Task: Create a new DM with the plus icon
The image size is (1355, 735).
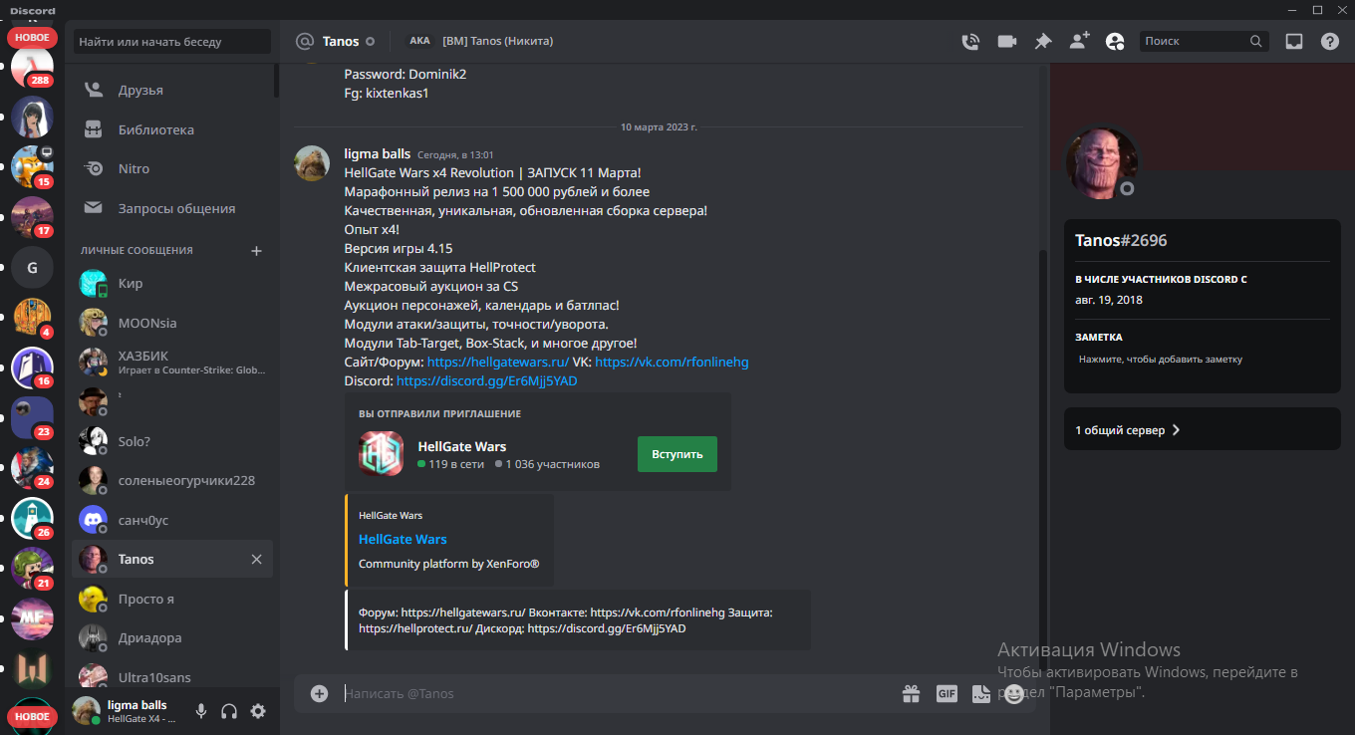Action: coord(256,251)
